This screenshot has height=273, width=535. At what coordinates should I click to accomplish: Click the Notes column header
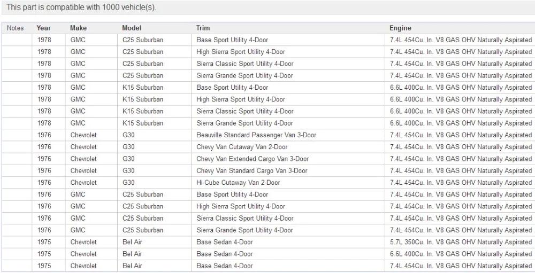[x=16, y=28]
